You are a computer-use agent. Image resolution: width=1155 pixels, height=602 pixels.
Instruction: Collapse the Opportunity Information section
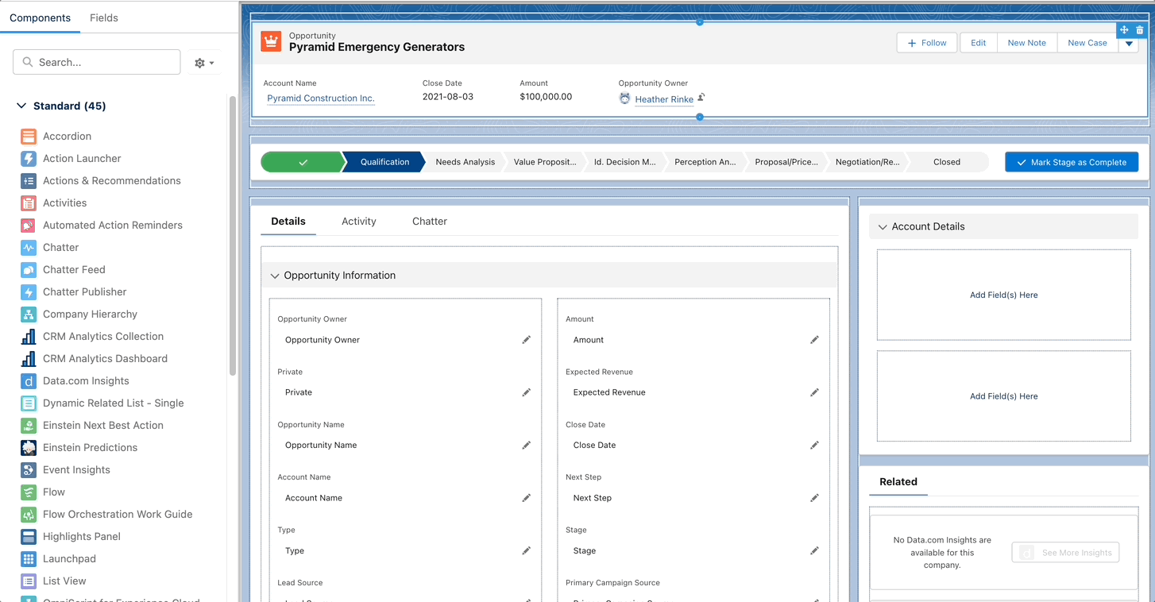tap(276, 276)
